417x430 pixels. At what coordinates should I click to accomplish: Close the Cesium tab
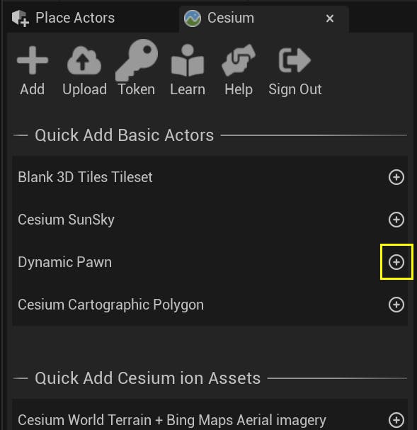(x=330, y=18)
